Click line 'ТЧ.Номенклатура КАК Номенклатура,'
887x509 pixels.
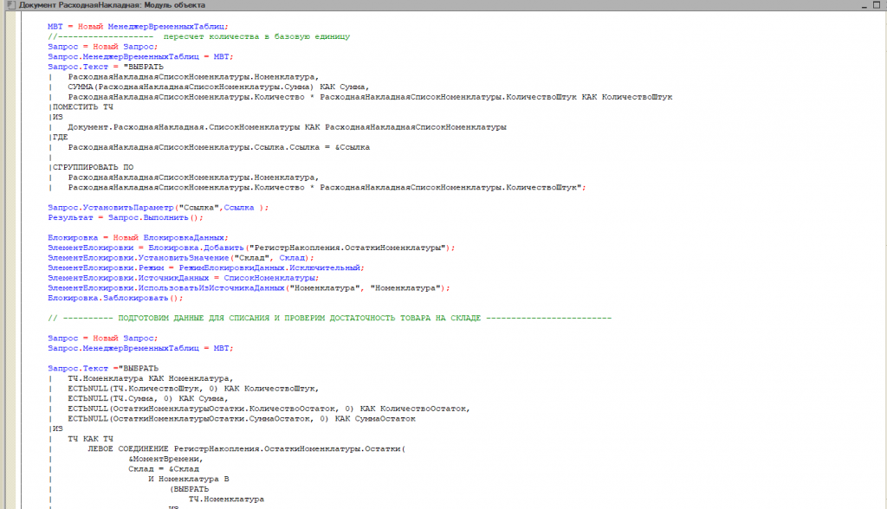pyautogui.click(x=151, y=379)
